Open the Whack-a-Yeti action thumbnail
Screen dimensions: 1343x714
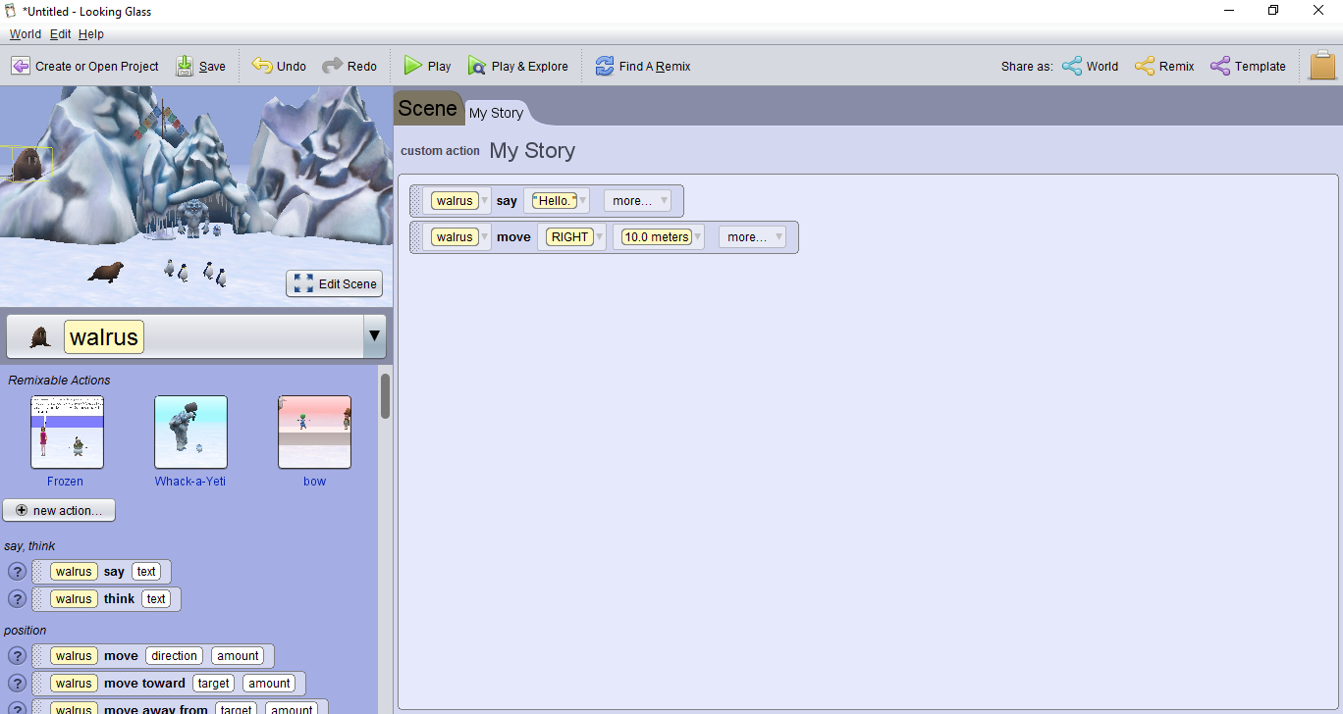pyautogui.click(x=190, y=432)
